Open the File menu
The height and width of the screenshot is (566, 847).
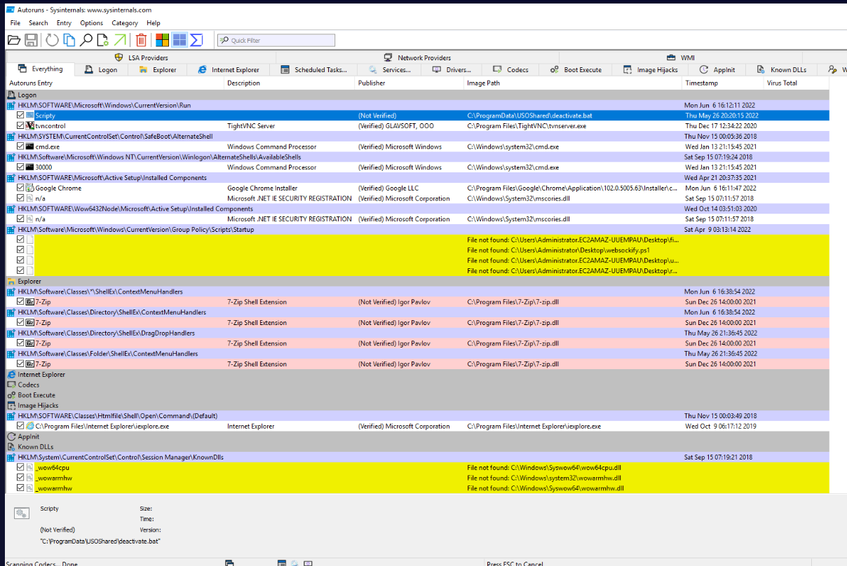[15, 23]
